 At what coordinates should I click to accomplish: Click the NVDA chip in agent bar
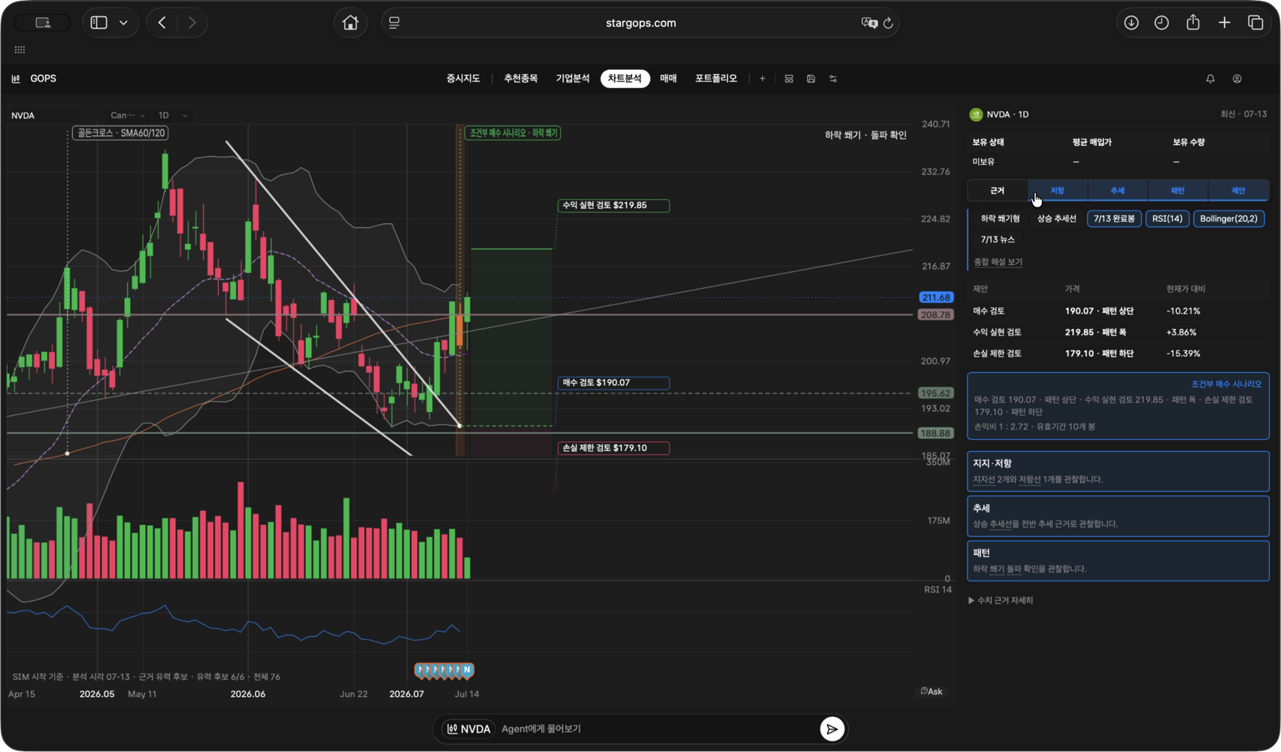point(468,729)
